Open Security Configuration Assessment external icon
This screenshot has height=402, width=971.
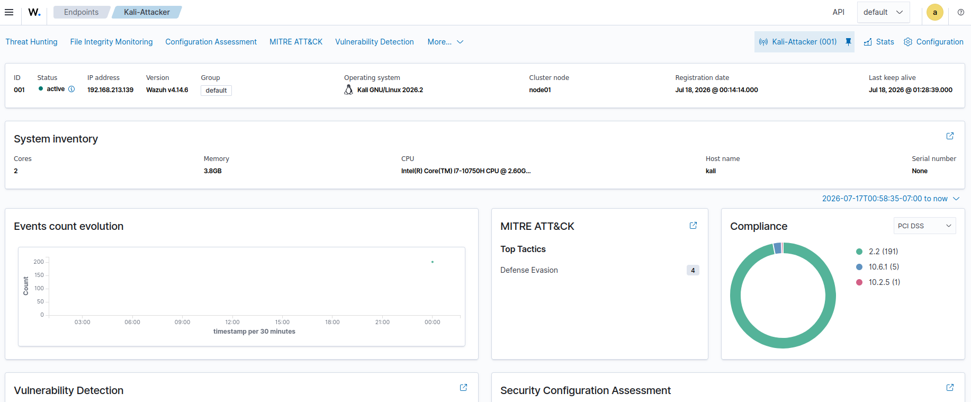[x=950, y=388]
